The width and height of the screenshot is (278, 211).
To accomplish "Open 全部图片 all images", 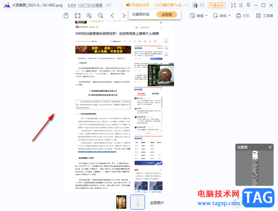I will (157, 203).
